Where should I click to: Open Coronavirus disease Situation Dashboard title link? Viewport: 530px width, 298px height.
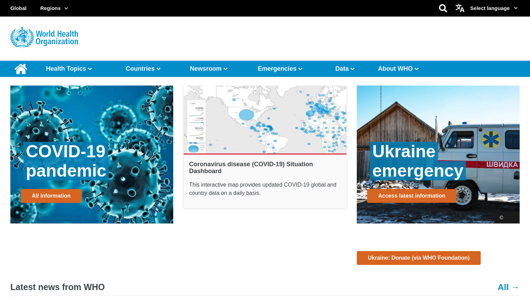pyautogui.click(x=251, y=168)
